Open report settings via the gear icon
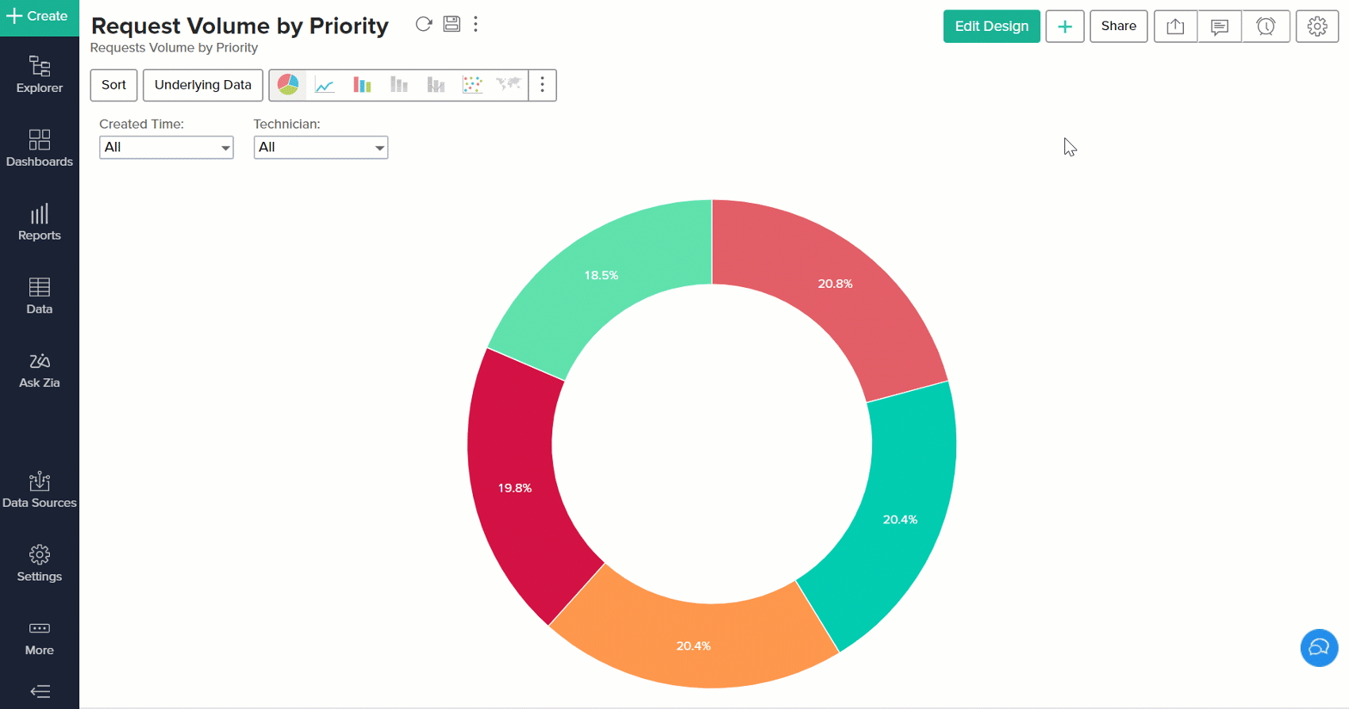Screen dimensions: 1349x709 [x=1317, y=26]
